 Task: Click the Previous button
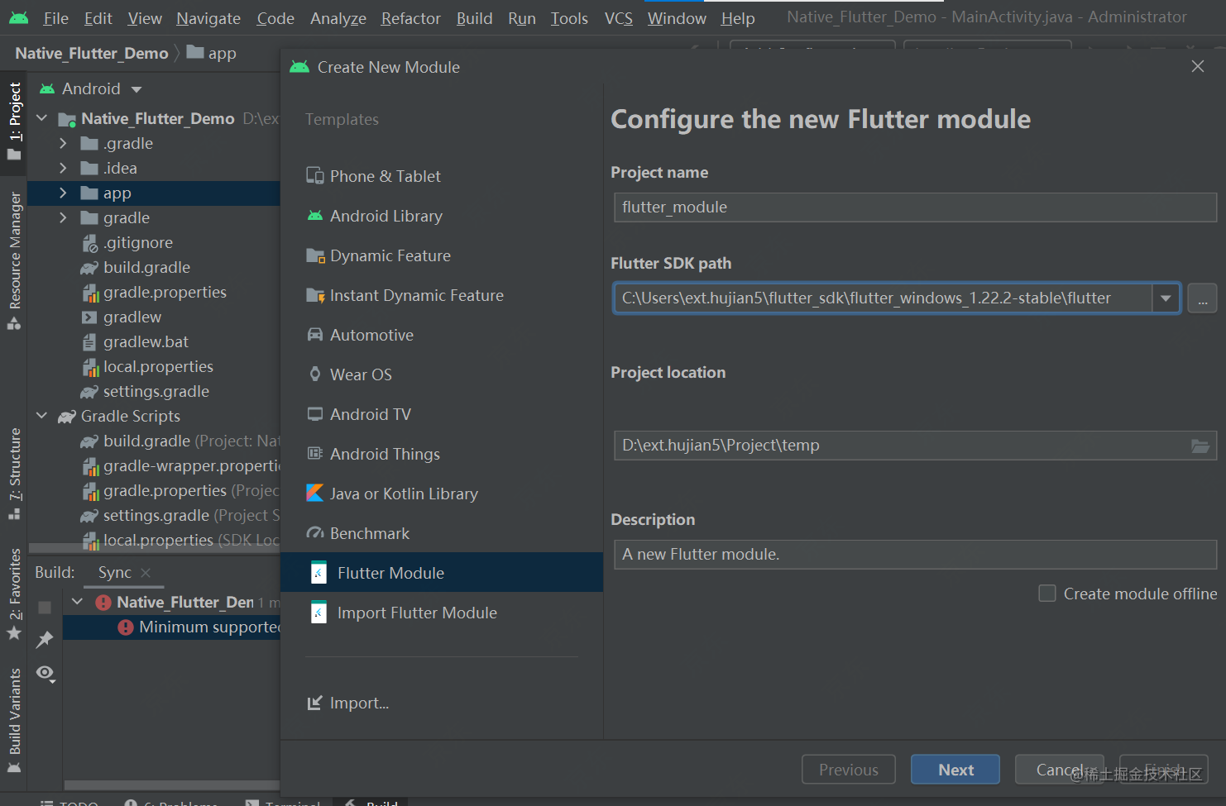(x=849, y=770)
